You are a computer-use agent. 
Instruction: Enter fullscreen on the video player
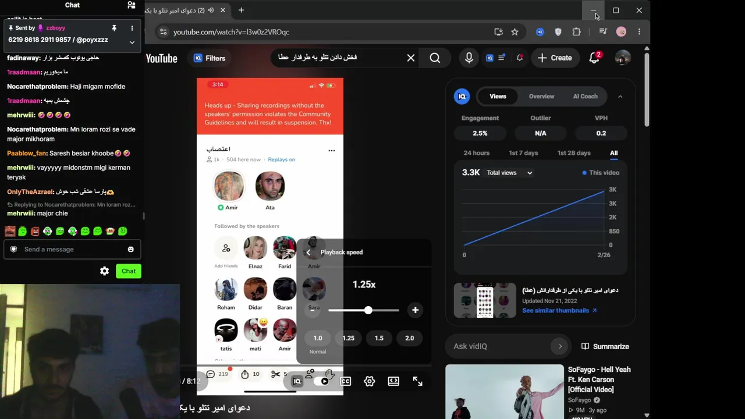coord(417,382)
